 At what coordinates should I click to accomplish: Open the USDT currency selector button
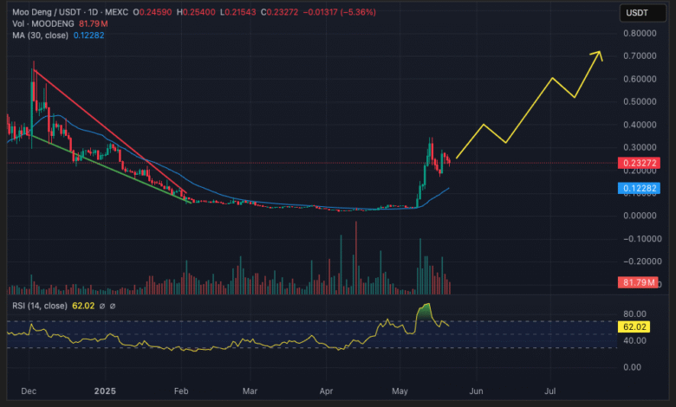[642, 13]
